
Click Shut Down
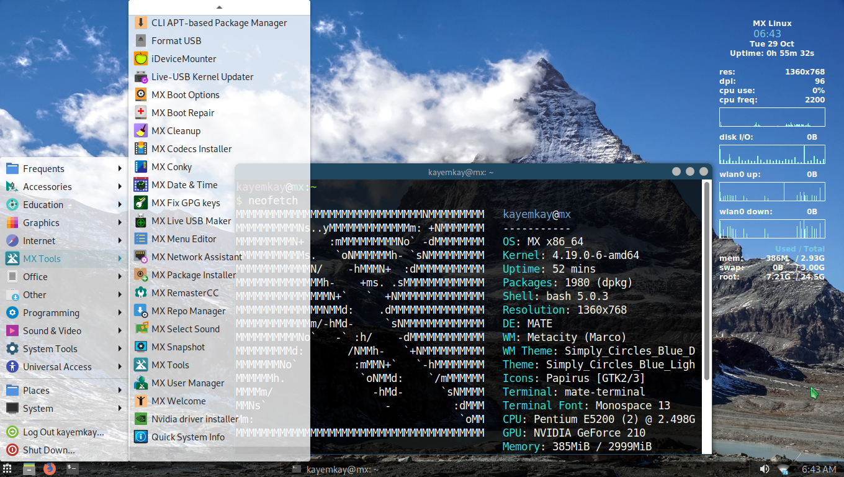coord(65,450)
